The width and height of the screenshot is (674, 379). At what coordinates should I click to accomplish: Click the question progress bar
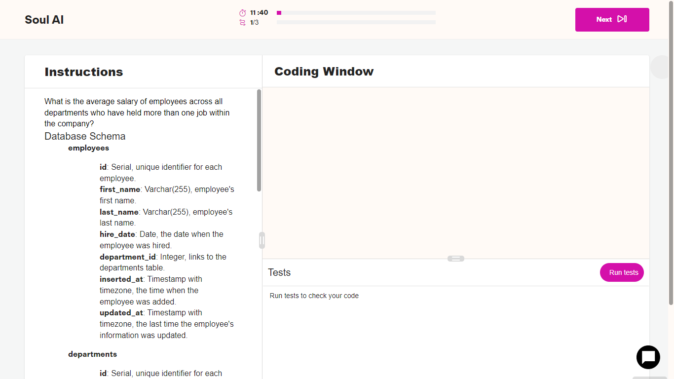click(x=356, y=22)
